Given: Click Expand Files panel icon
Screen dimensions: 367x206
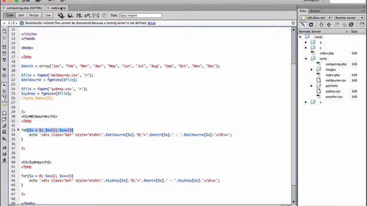Looking at the screenshot, I should (x=362, y=25).
